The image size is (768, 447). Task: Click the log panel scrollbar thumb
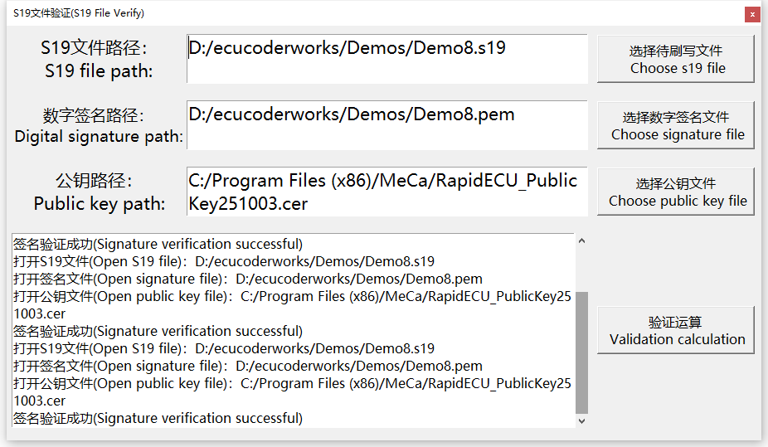point(581,352)
